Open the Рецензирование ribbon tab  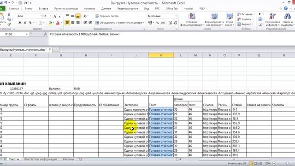128,8
